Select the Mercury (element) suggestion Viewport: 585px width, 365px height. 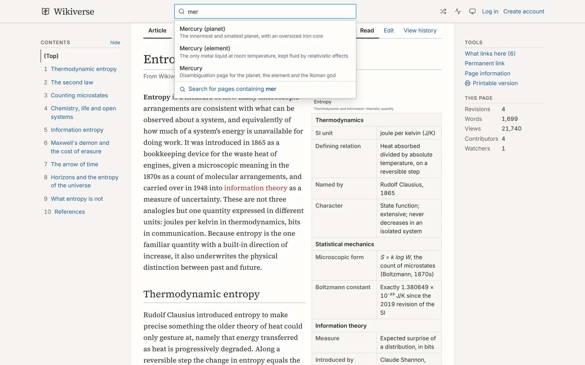265,52
